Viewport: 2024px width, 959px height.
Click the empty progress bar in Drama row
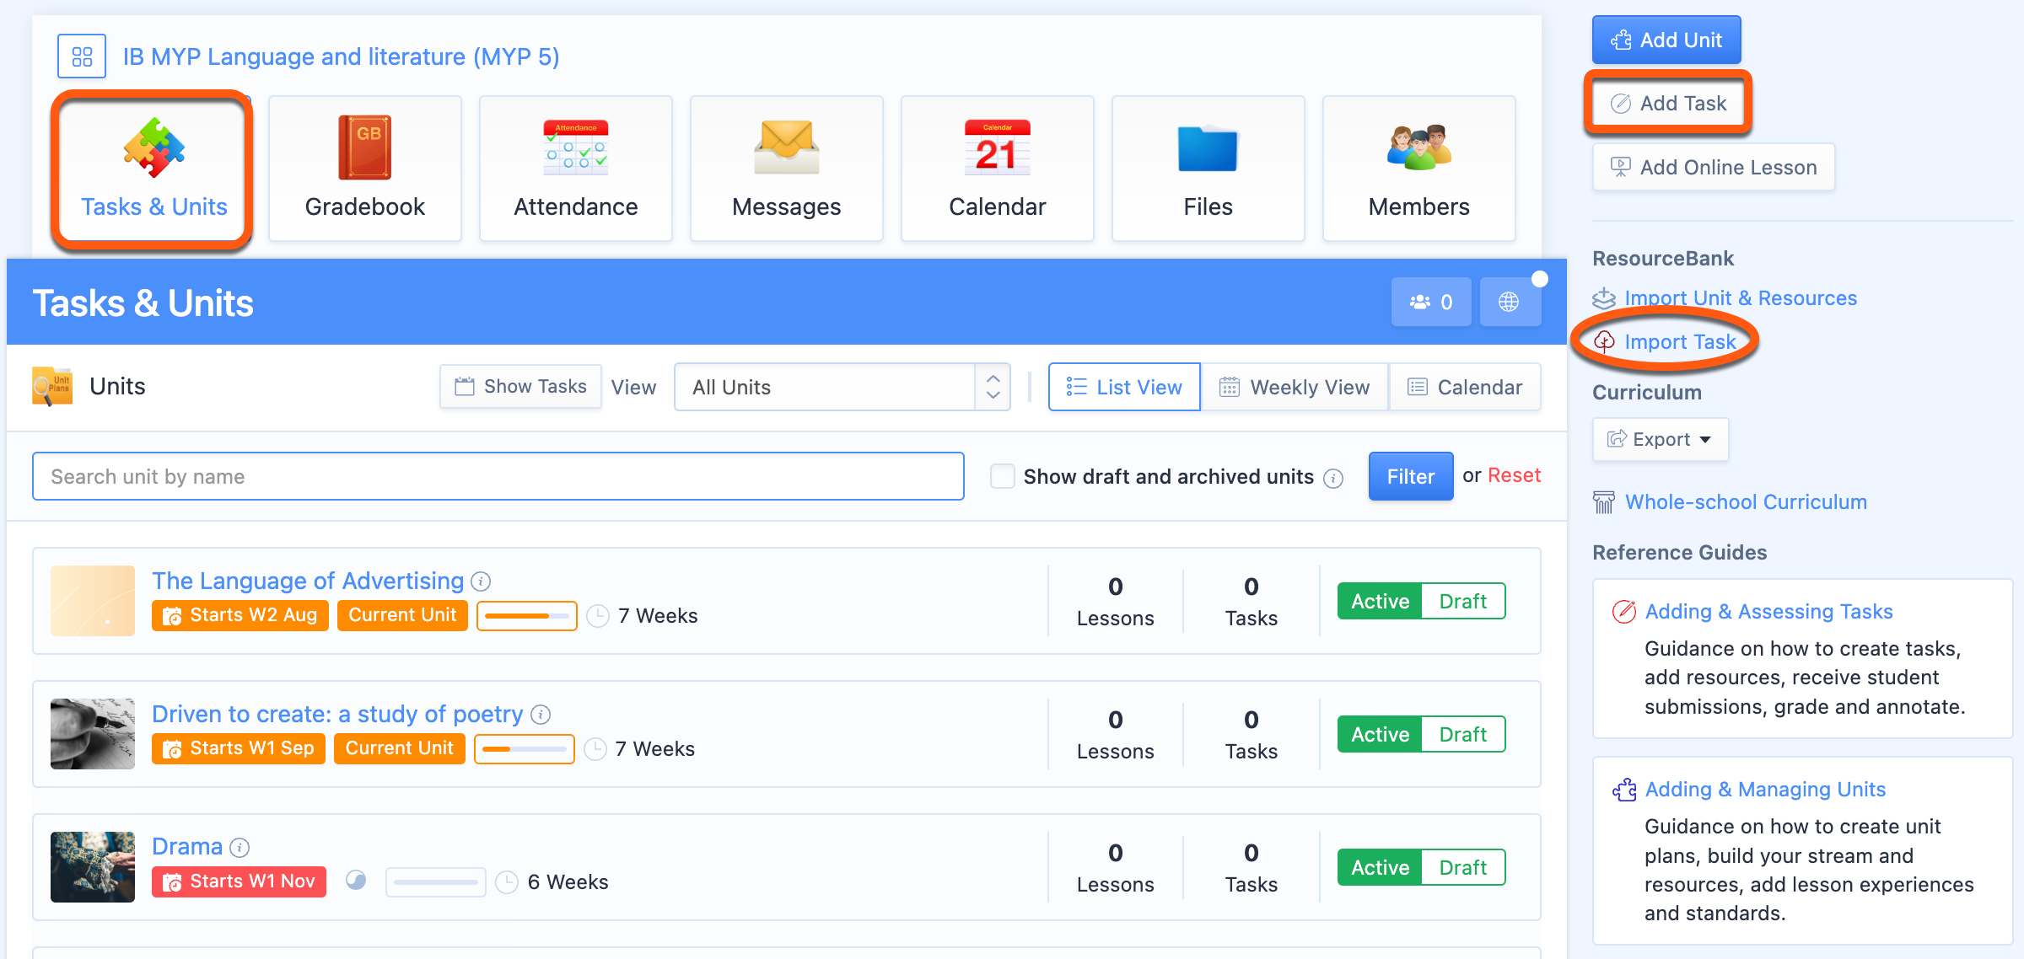[436, 882]
